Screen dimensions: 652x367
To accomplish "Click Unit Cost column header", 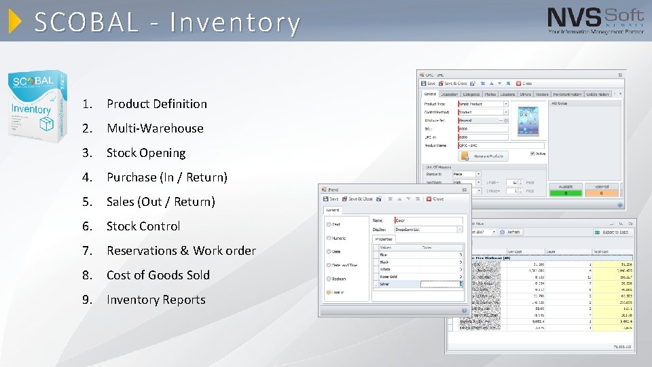I will tap(526, 251).
